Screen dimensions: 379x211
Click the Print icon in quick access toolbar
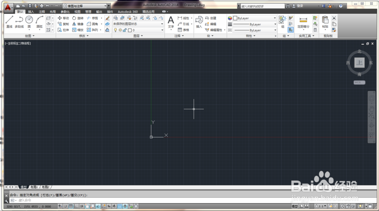[x=42, y=6]
